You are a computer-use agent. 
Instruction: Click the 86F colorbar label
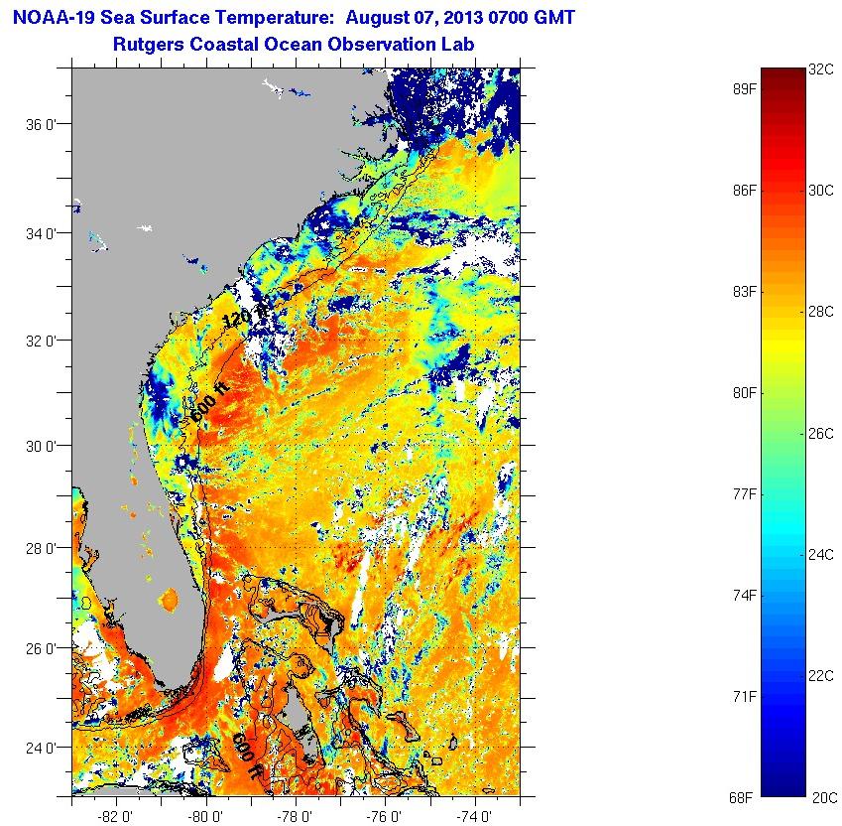(x=744, y=191)
